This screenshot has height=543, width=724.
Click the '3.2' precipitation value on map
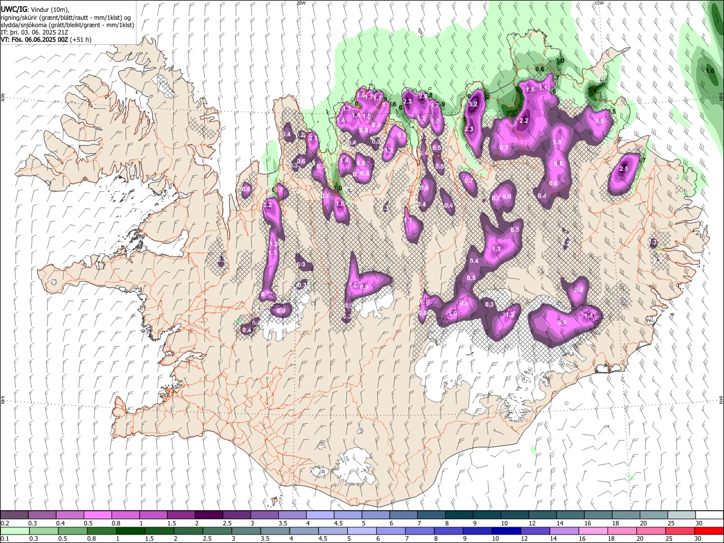pyautogui.click(x=473, y=105)
